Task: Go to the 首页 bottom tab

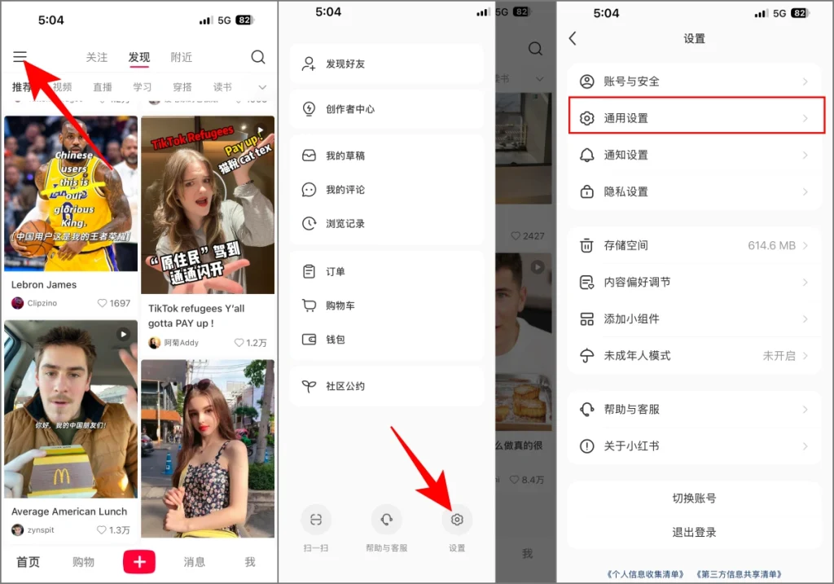Action: click(x=29, y=562)
